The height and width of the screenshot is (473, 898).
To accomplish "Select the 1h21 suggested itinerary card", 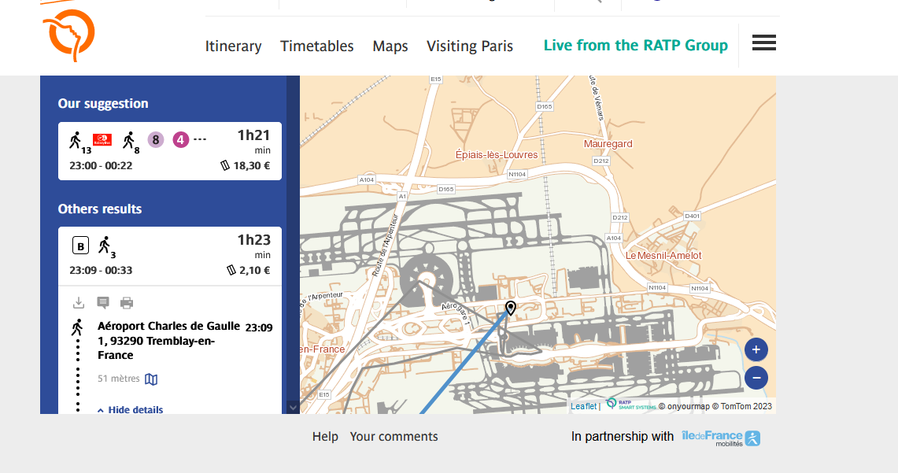I will pyautogui.click(x=170, y=151).
